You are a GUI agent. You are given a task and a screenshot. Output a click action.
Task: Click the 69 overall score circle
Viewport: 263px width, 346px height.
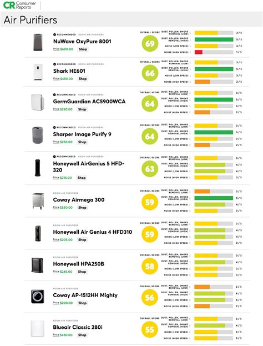[150, 43]
